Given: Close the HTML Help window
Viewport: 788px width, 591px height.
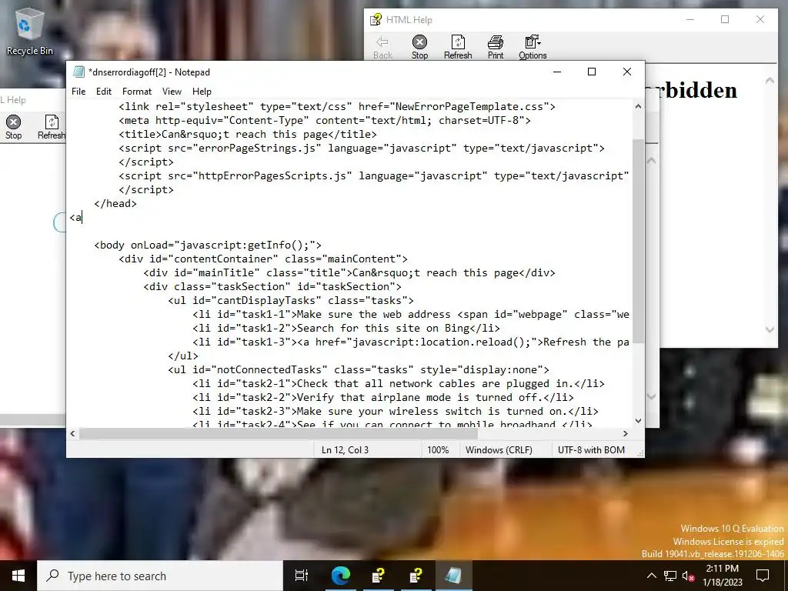Looking at the screenshot, I should (x=760, y=19).
